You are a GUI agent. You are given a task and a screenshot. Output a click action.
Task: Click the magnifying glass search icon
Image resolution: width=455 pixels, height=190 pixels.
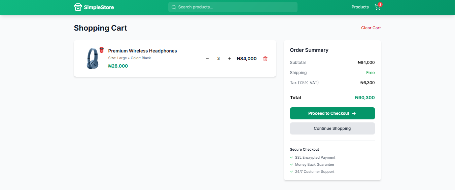[x=174, y=7]
